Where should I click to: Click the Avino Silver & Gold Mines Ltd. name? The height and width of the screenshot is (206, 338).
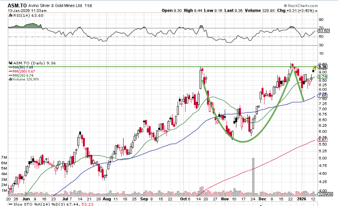56,5
